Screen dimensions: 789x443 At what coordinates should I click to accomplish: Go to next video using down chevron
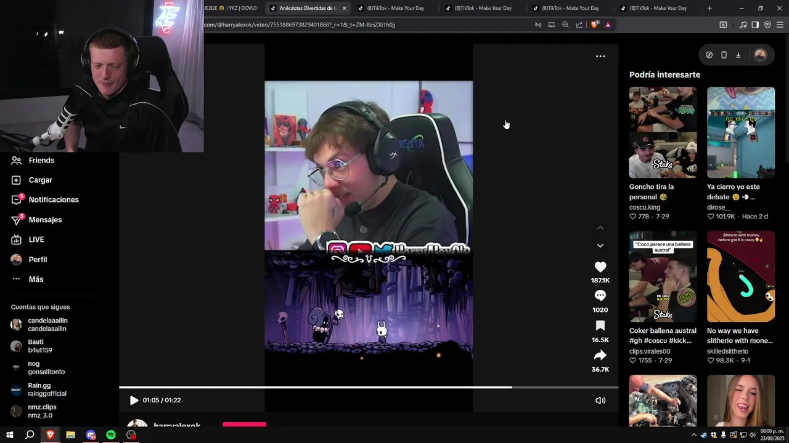pos(600,245)
